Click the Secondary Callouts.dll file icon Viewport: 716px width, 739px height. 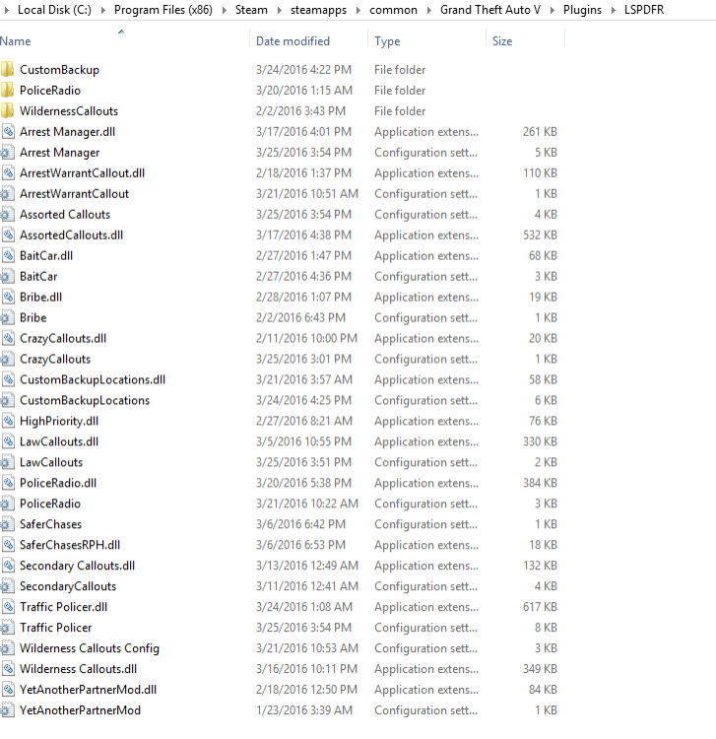(8, 566)
